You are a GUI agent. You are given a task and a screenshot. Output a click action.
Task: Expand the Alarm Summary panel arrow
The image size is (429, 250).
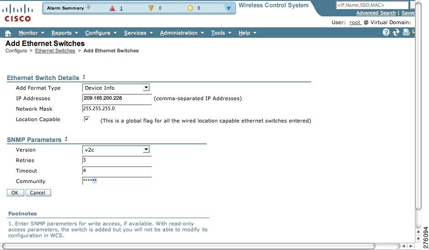[x=229, y=9]
